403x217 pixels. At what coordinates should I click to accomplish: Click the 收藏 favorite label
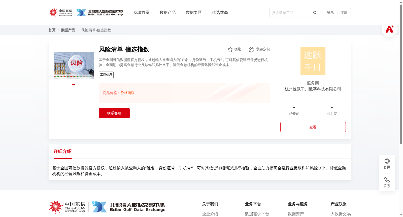pos(237,49)
